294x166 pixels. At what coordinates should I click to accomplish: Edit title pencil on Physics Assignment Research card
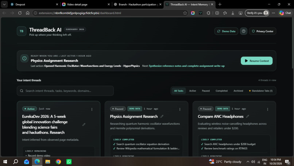coord(162,116)
